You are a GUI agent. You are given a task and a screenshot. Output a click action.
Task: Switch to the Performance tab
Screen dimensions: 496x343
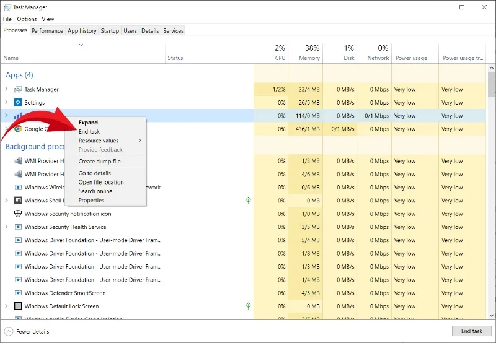point(48,30)
